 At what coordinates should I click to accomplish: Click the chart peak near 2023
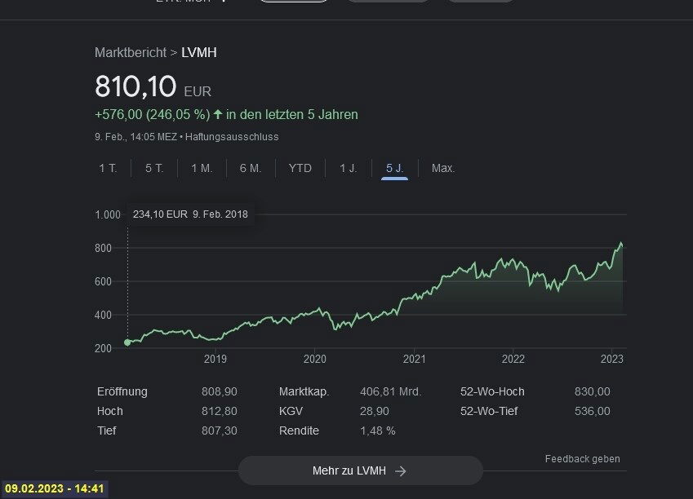tap(621, 243)
